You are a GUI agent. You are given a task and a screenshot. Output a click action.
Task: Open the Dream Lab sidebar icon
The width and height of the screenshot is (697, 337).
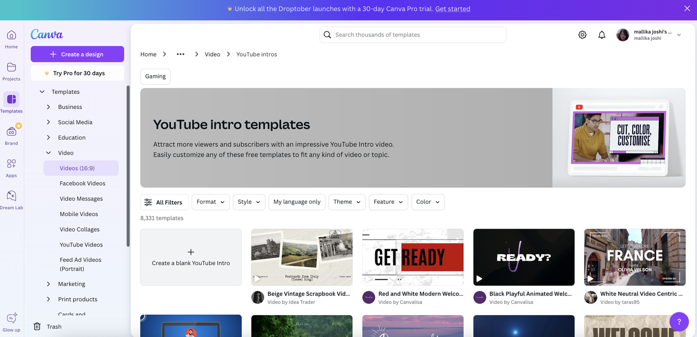point(11,196)
